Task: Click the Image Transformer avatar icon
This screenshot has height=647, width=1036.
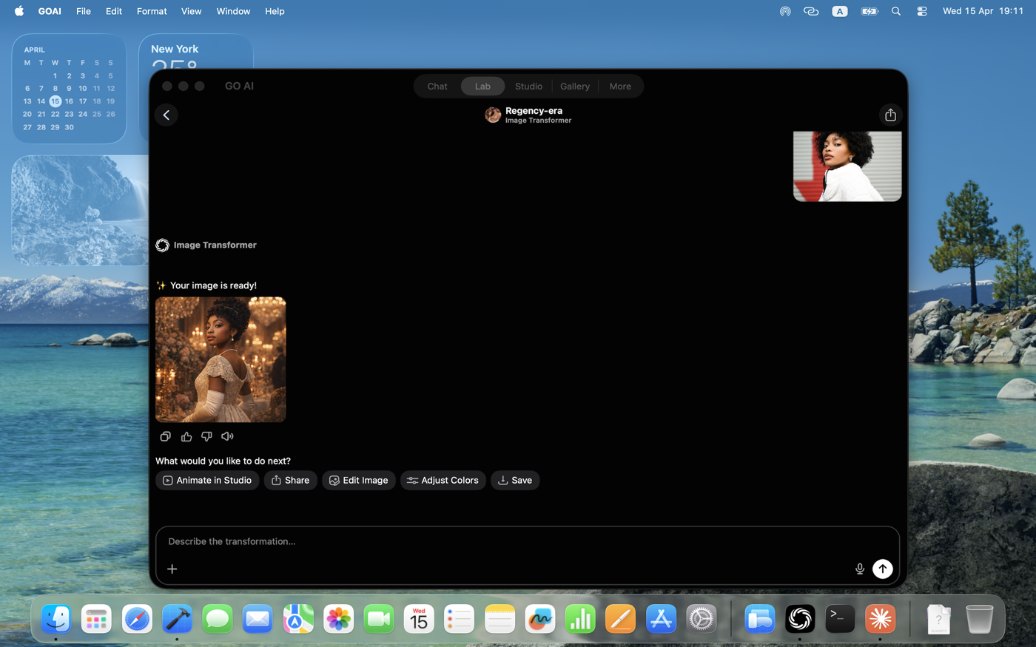Action: coord(492,115)
